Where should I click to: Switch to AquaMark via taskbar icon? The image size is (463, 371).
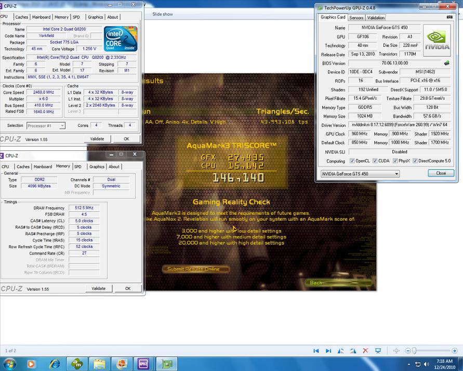click(76, 364)
